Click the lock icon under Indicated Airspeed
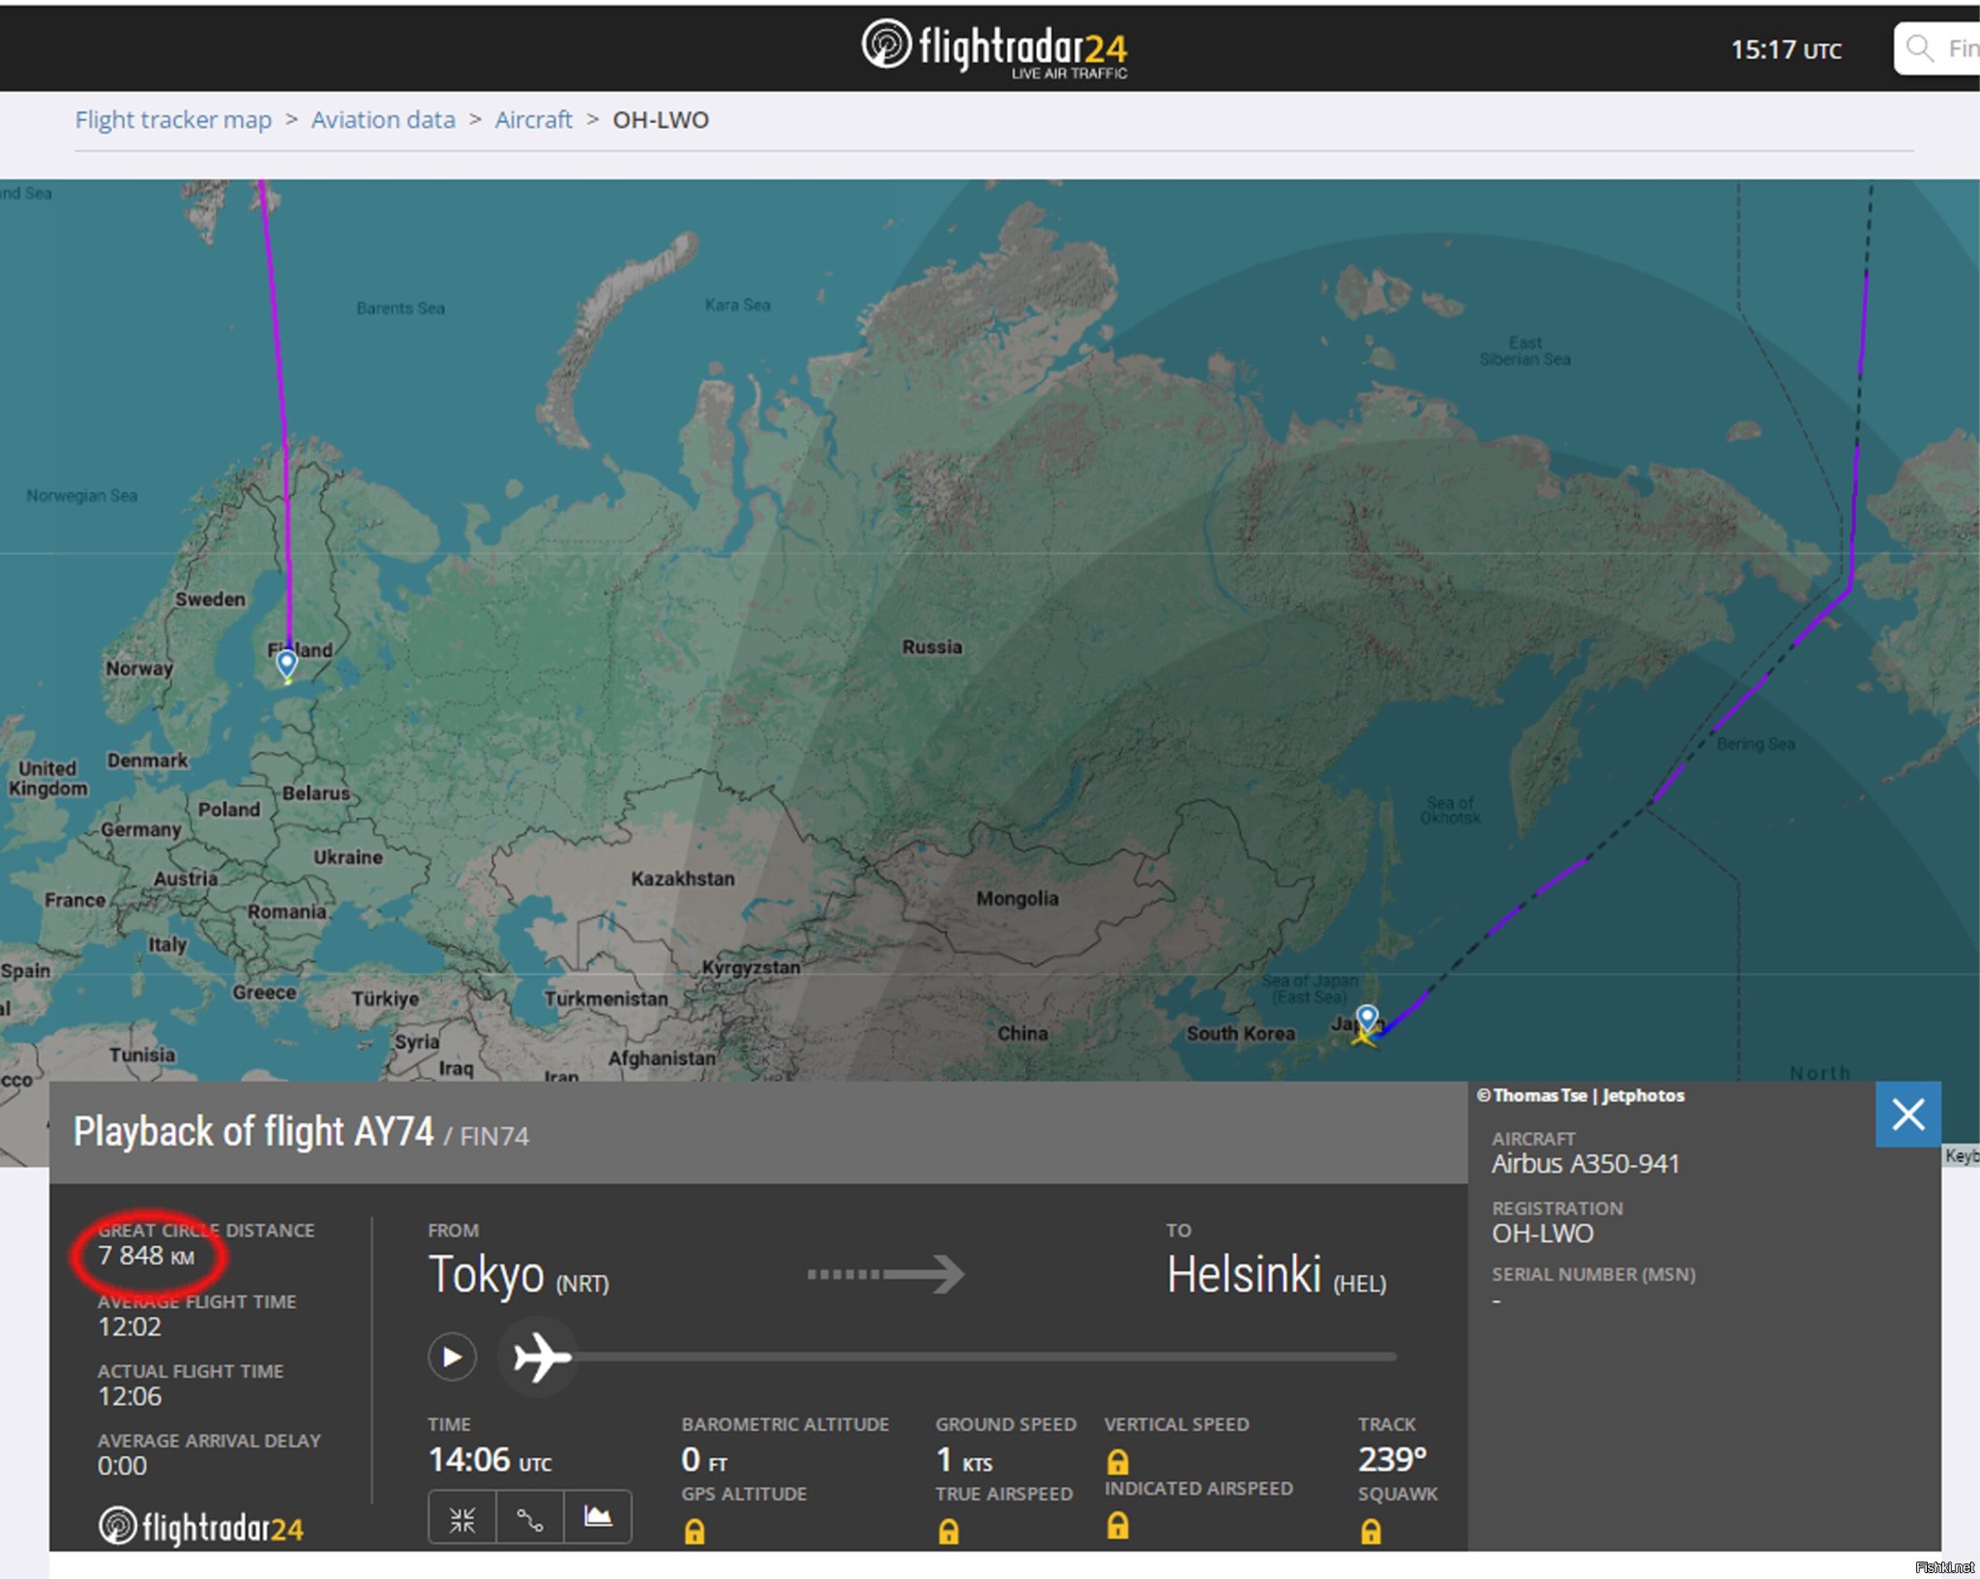 click(1117, 1526)
